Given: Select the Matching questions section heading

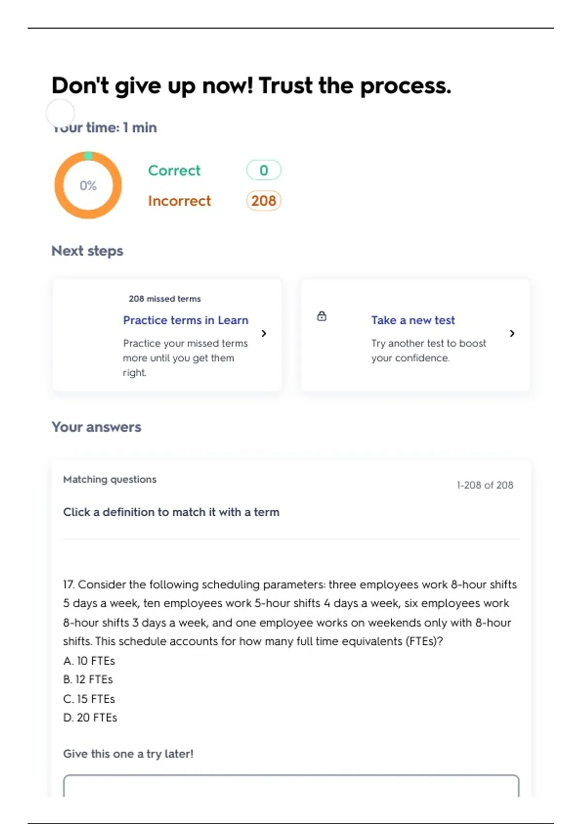Looking at the screenshot, I should click(x=110, y=479).
